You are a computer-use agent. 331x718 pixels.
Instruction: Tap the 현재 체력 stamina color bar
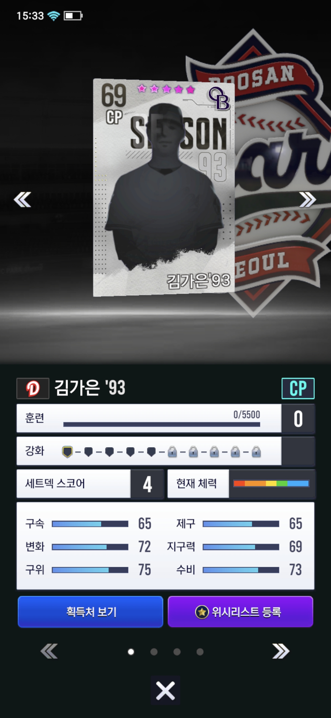pos(271,484)
